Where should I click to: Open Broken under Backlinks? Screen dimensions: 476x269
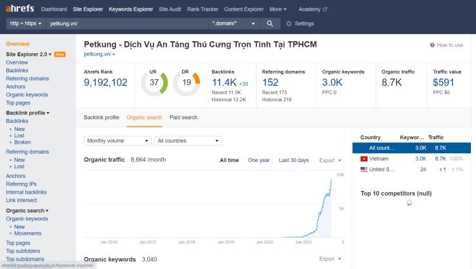point(22,142)
